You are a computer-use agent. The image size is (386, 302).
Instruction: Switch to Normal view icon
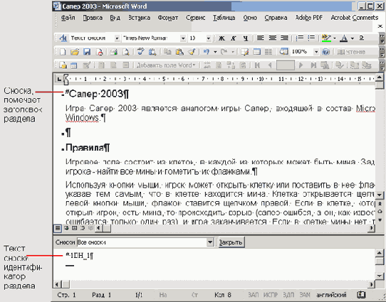point(58,228)
